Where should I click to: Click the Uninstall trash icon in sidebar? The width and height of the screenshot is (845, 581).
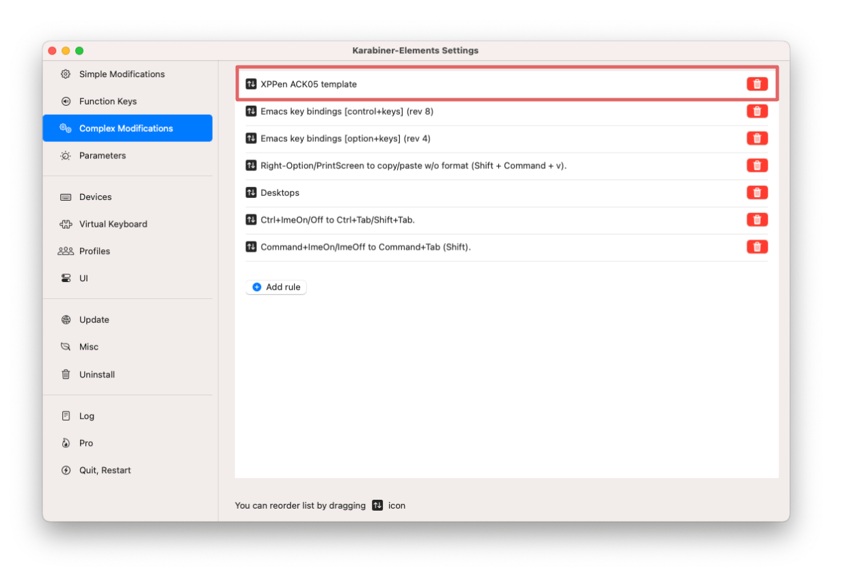[66, 374]
